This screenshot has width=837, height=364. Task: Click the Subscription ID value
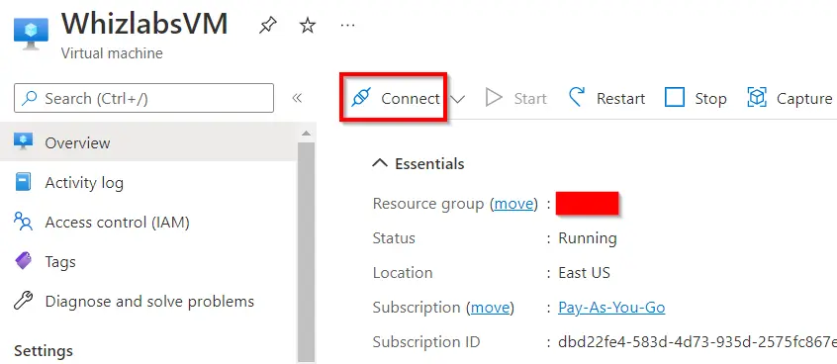[x=697, y=341]
